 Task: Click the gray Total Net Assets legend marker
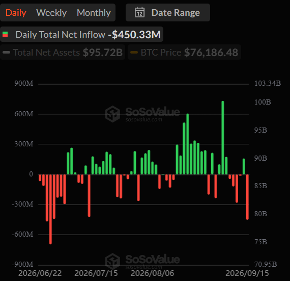point(7,52)
